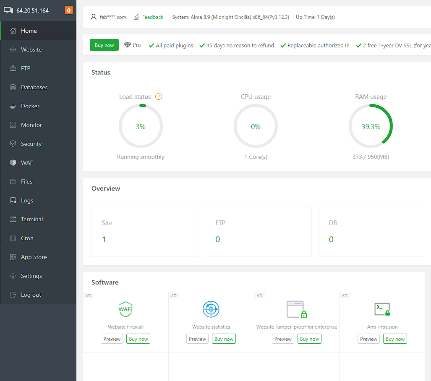The width and height of the screenshot is (431, 381).
Task: Click the server monitor icon beside IP address
Action: tap(8, 10)
